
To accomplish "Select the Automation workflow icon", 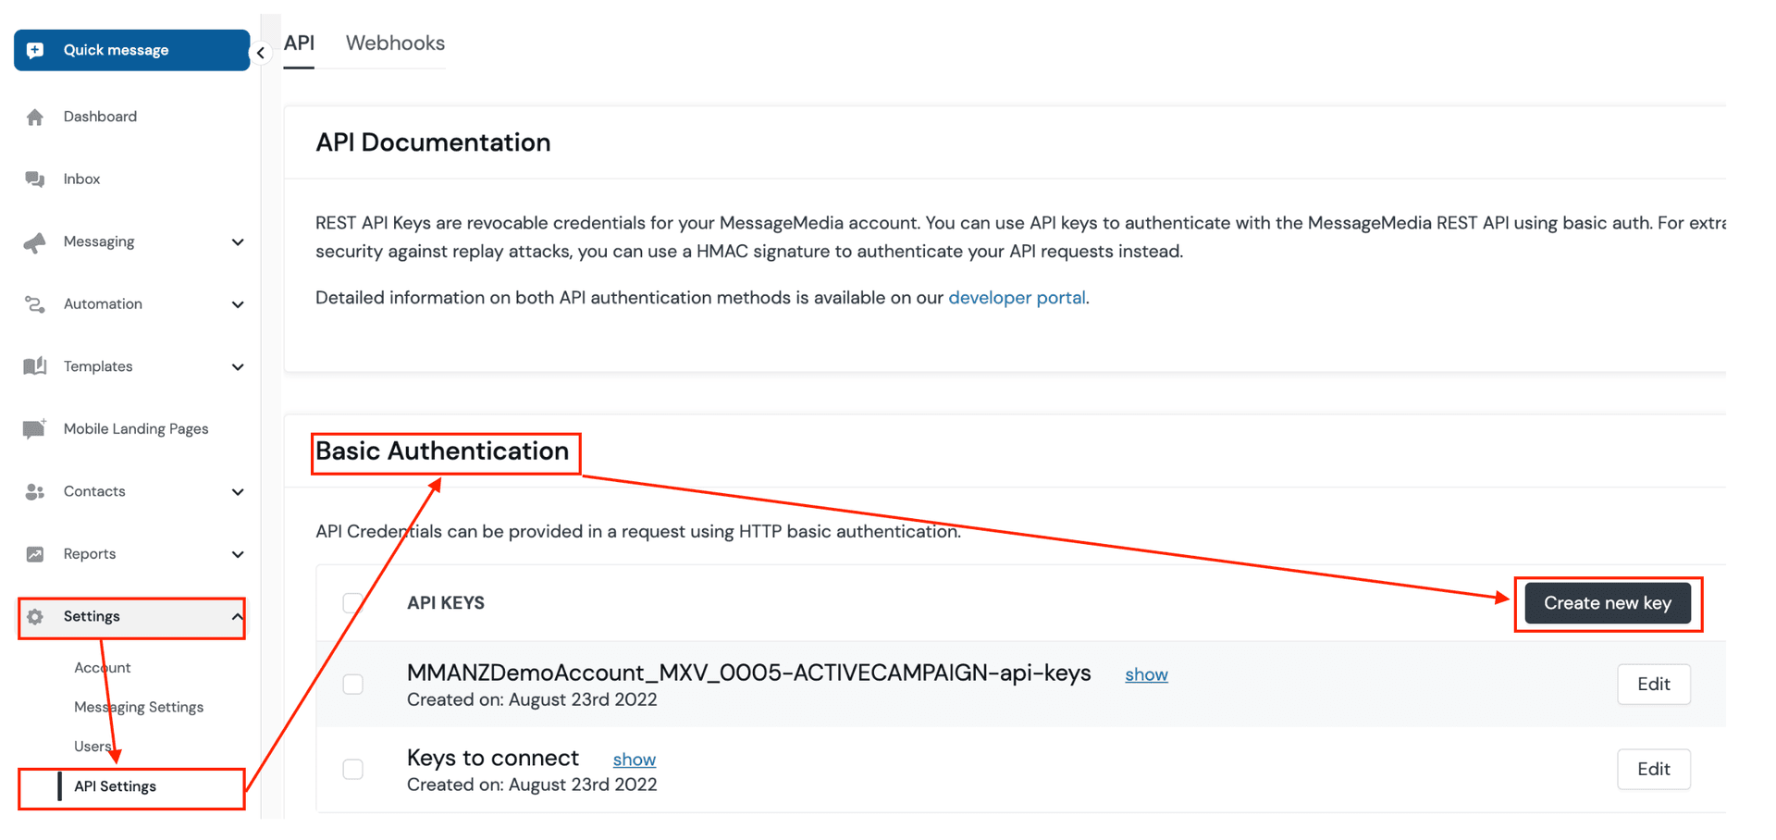I will [x=34, y=303].
